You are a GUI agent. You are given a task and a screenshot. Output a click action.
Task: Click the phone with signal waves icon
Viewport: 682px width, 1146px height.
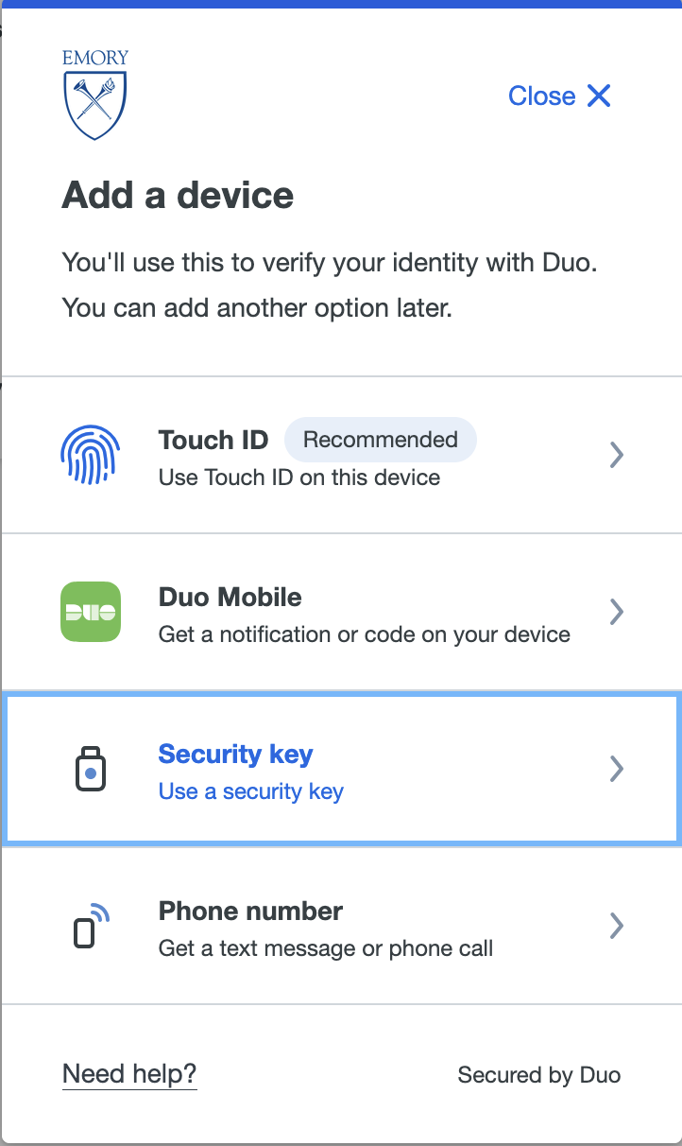(x=92, y=926)
